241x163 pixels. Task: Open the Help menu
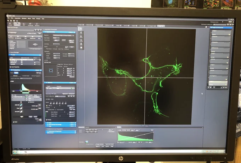pyautogui.click(x=43, y=18)
